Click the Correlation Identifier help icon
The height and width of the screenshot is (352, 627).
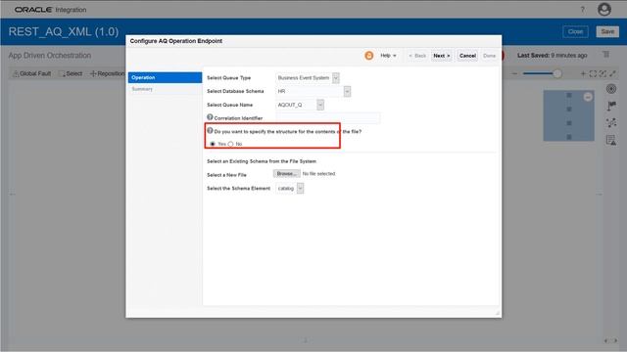point(210,117)
